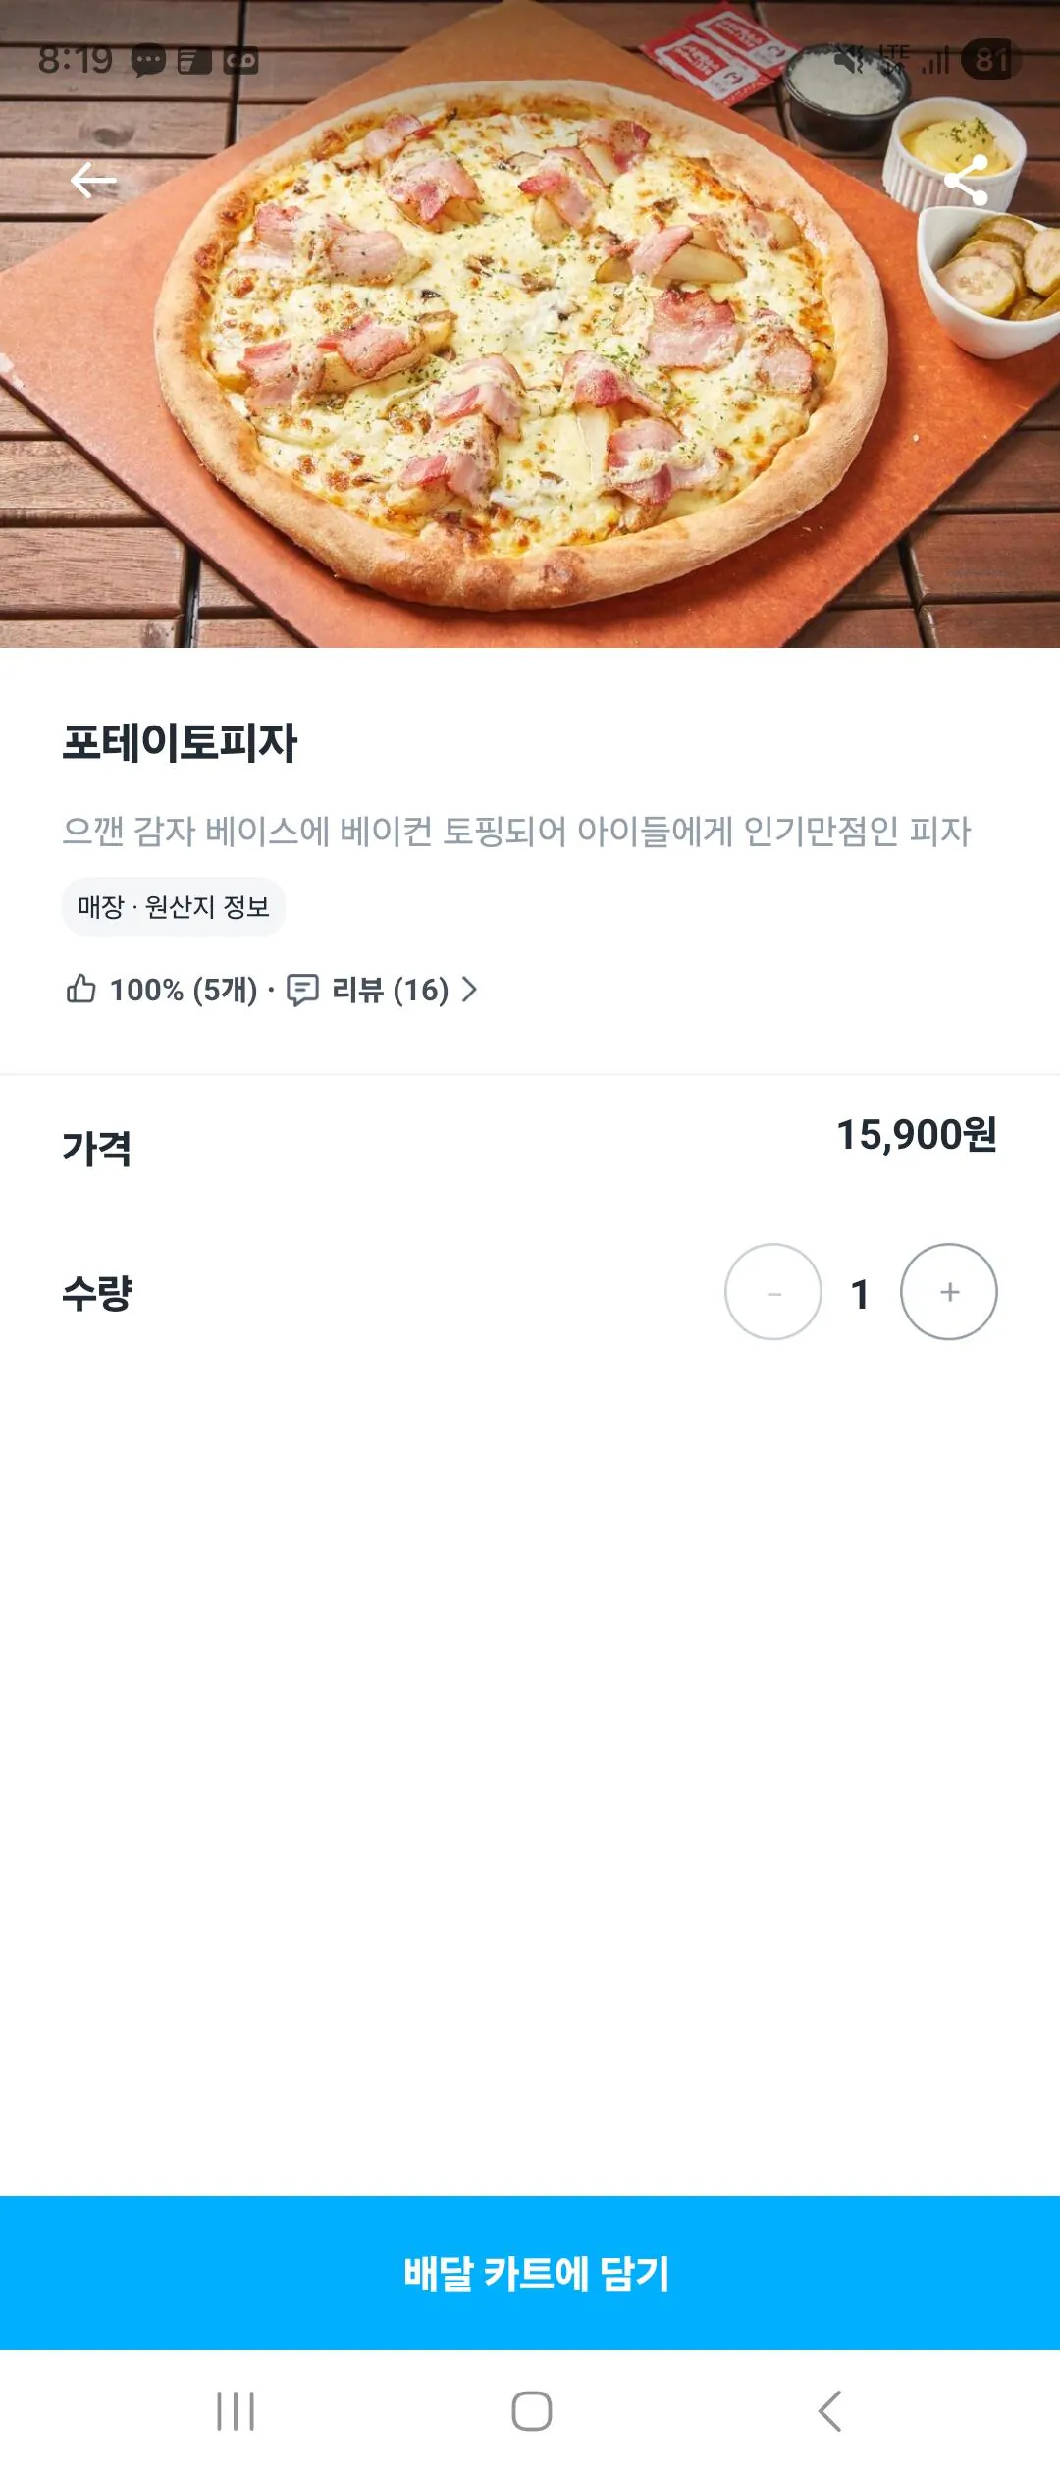Tap the back arrow icon

pos(93,181)
